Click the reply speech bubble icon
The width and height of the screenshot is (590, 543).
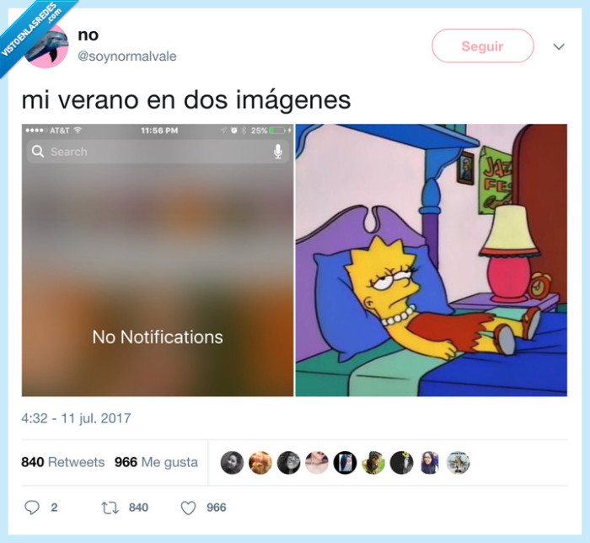[x=32, y=508]
